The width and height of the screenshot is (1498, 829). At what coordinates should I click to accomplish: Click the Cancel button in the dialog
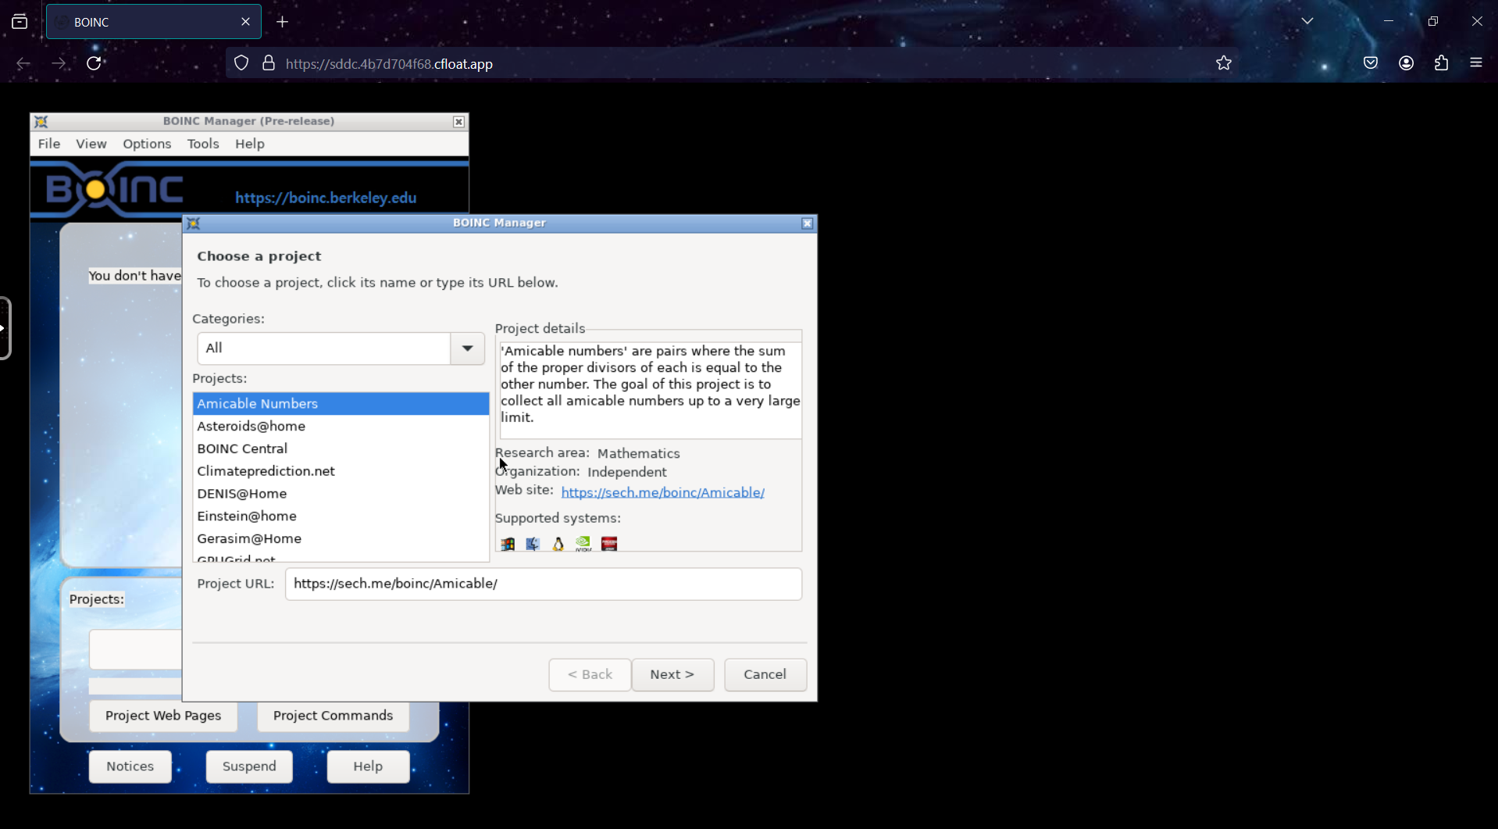point(765,674)
